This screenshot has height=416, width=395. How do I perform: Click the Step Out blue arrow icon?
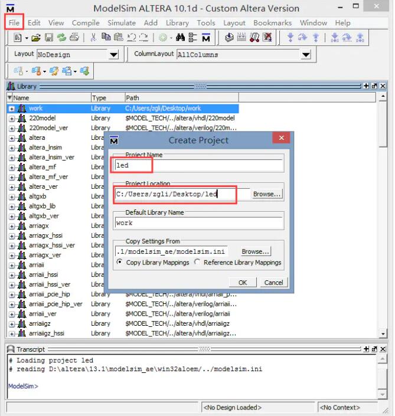coord(316,37)
